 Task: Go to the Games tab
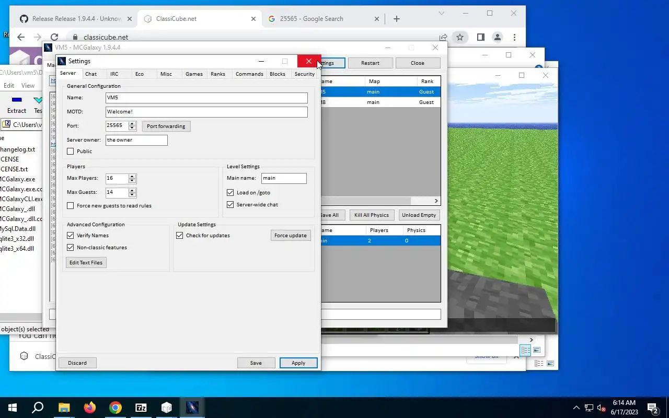point(194,74)
